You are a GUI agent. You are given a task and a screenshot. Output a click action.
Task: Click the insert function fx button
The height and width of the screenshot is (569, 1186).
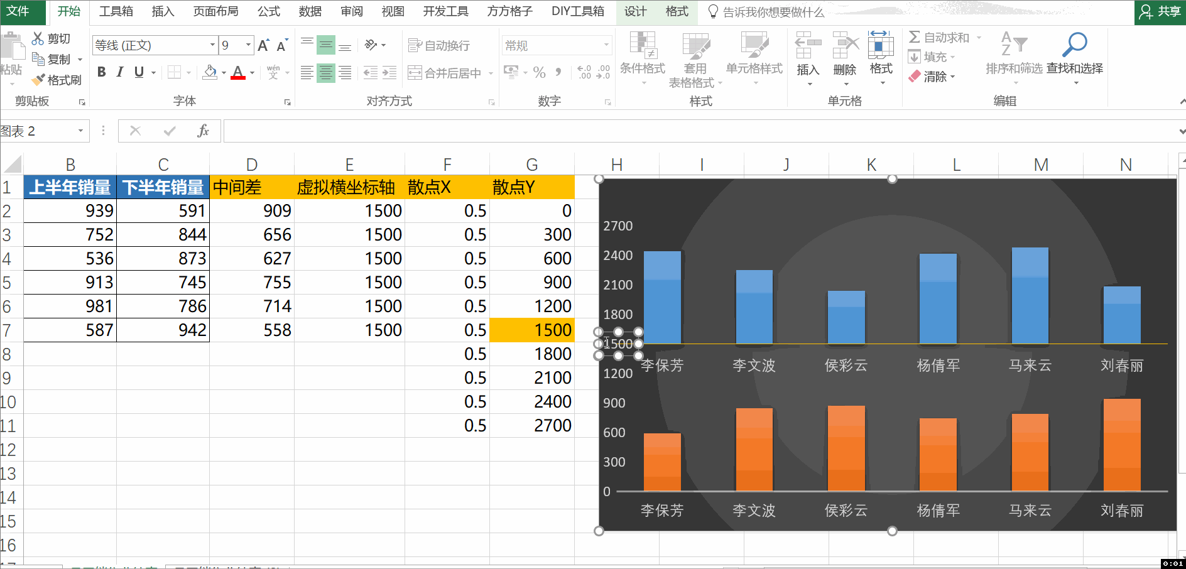click(x=203, y=131)
